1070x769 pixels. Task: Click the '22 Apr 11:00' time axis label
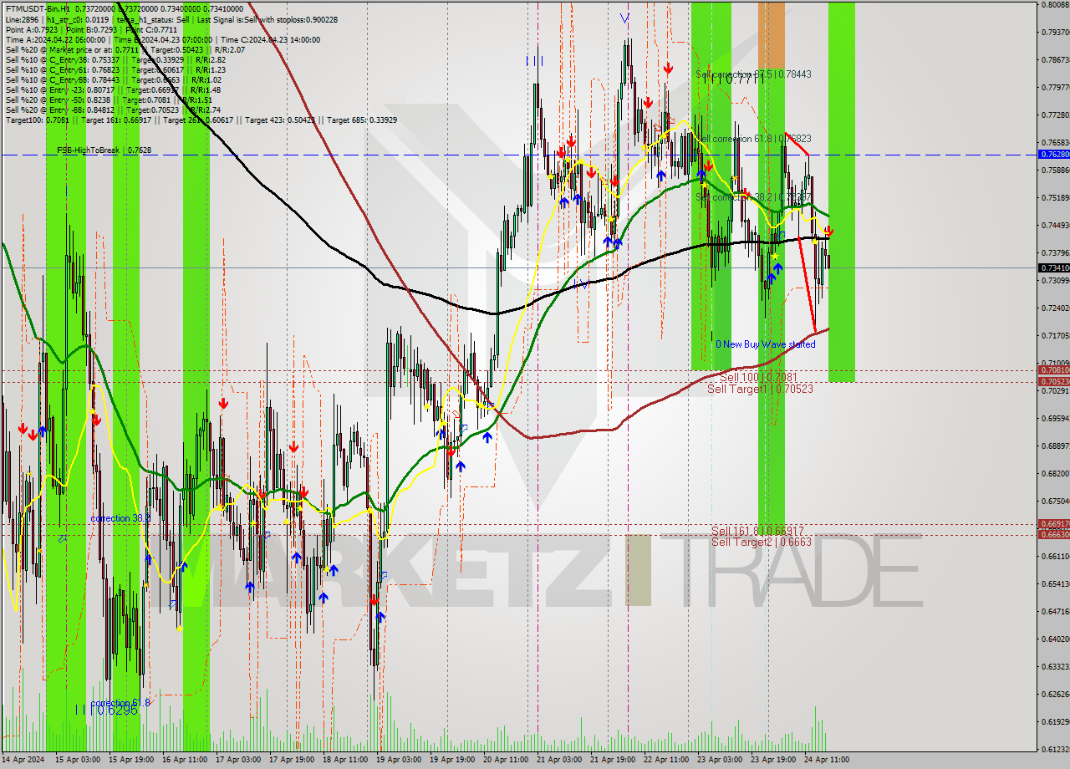(666, 760)
